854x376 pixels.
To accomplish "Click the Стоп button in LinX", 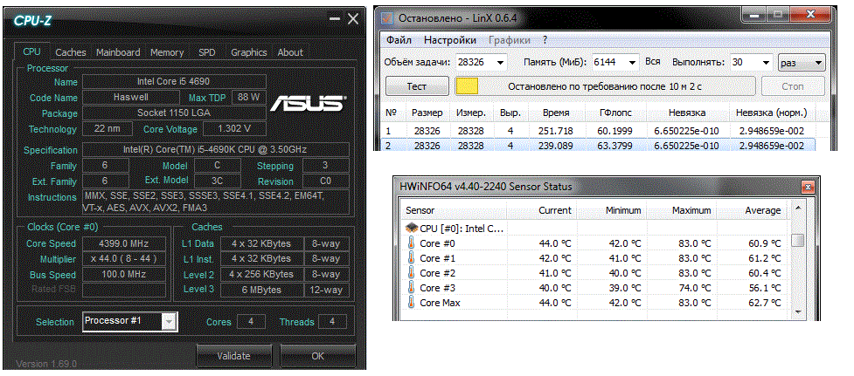I will [x=793, y=86].
